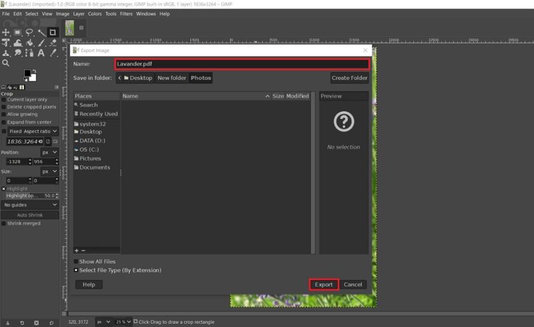Restore tool preset icon at panel bottom

22,323
